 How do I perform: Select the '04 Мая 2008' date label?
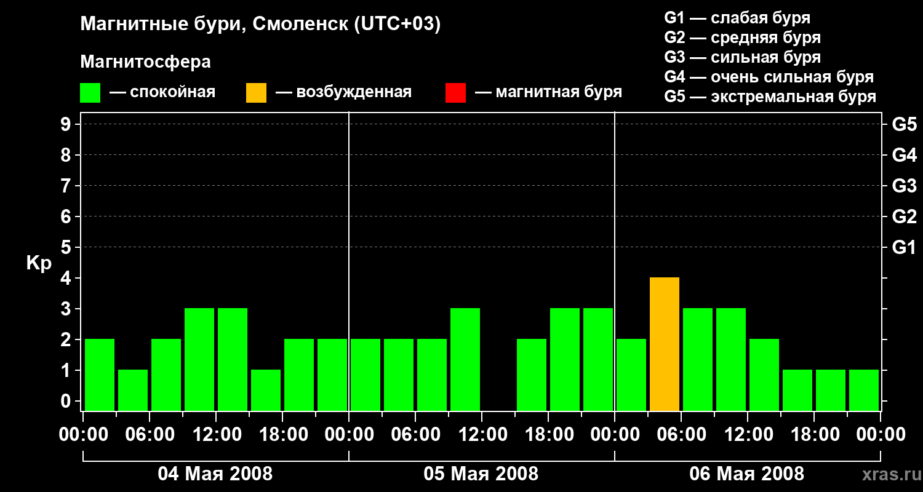point(215,474)
